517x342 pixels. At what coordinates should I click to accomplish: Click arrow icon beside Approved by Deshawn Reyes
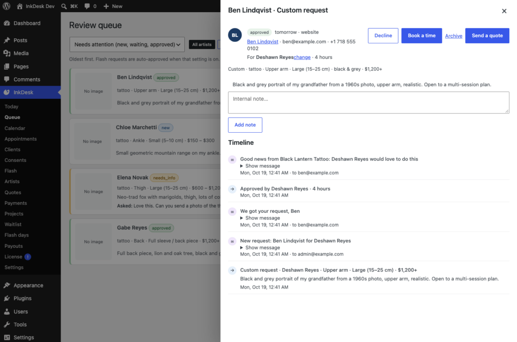pos(232,189)
